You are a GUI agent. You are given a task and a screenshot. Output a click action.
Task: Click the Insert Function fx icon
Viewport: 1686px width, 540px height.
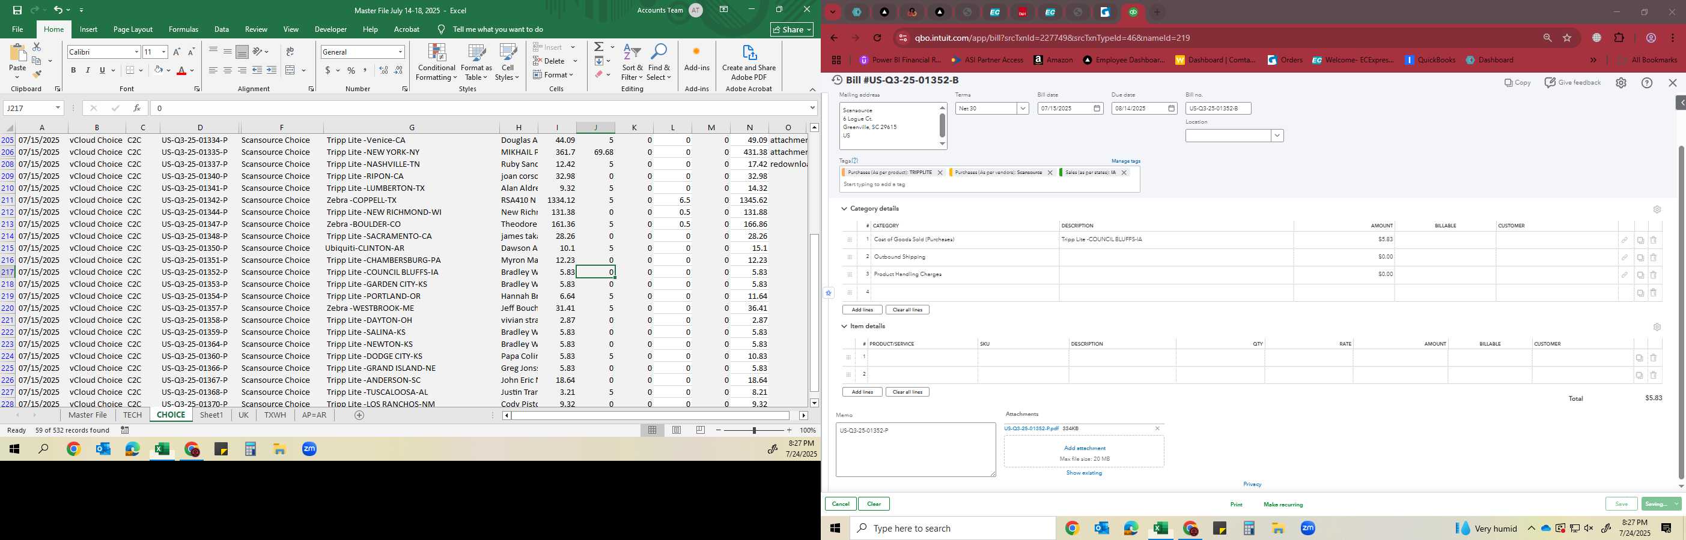click(137, 109)
